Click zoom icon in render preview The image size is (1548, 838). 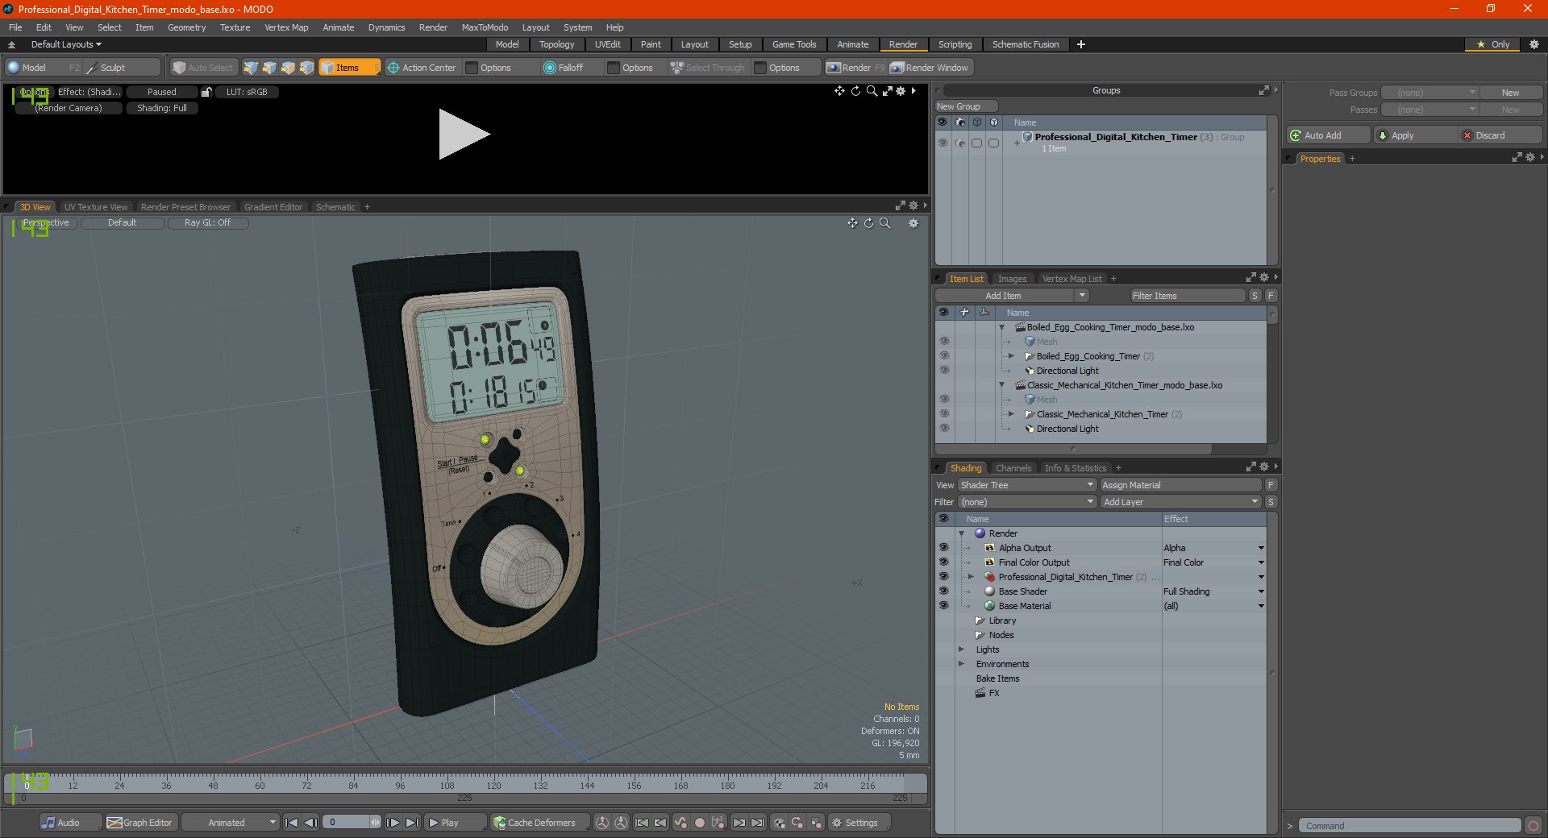(872, 91)
